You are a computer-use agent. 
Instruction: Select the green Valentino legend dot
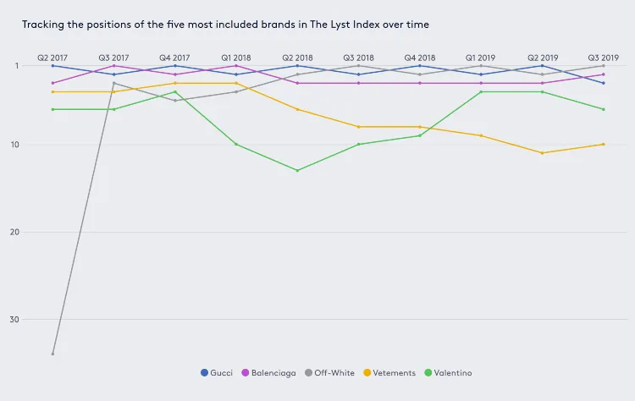click(x=428, y=373)
